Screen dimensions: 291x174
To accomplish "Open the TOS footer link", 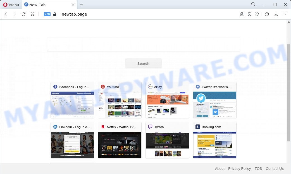I will pos(258,169).
